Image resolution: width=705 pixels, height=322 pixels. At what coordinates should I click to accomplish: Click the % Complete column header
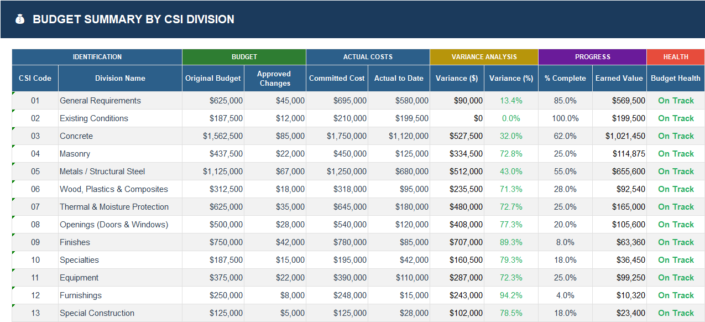point(565,79)
